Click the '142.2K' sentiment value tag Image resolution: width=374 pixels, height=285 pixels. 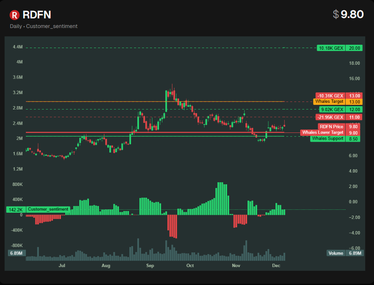(16, 210)
